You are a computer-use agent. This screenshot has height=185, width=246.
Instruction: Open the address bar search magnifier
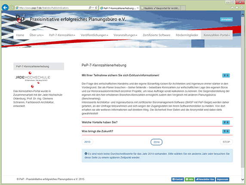tap(90, 8)
